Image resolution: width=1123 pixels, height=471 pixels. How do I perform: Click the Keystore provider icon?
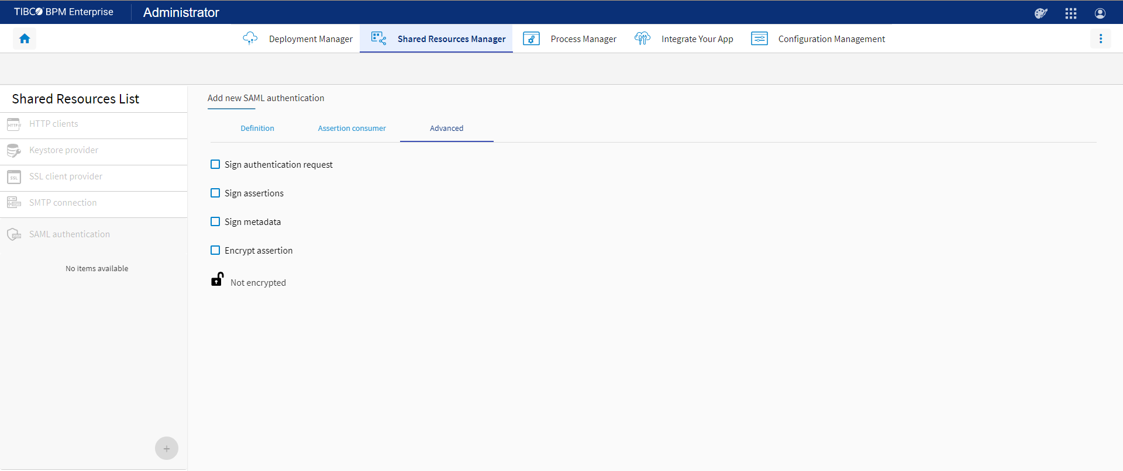point(14,151)
